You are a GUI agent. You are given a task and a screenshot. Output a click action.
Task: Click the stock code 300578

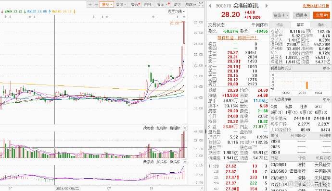pyautogui.click(x=224, y=6)
